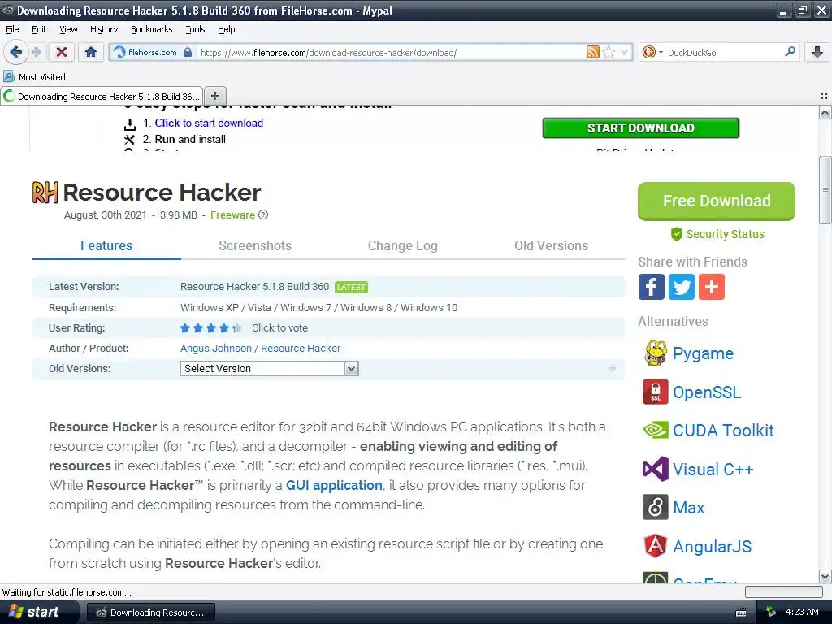The width and height of the screenshot is (832, 624).
Task: Click the AngularJS shield icon
Action: click(x=656, y=546)
